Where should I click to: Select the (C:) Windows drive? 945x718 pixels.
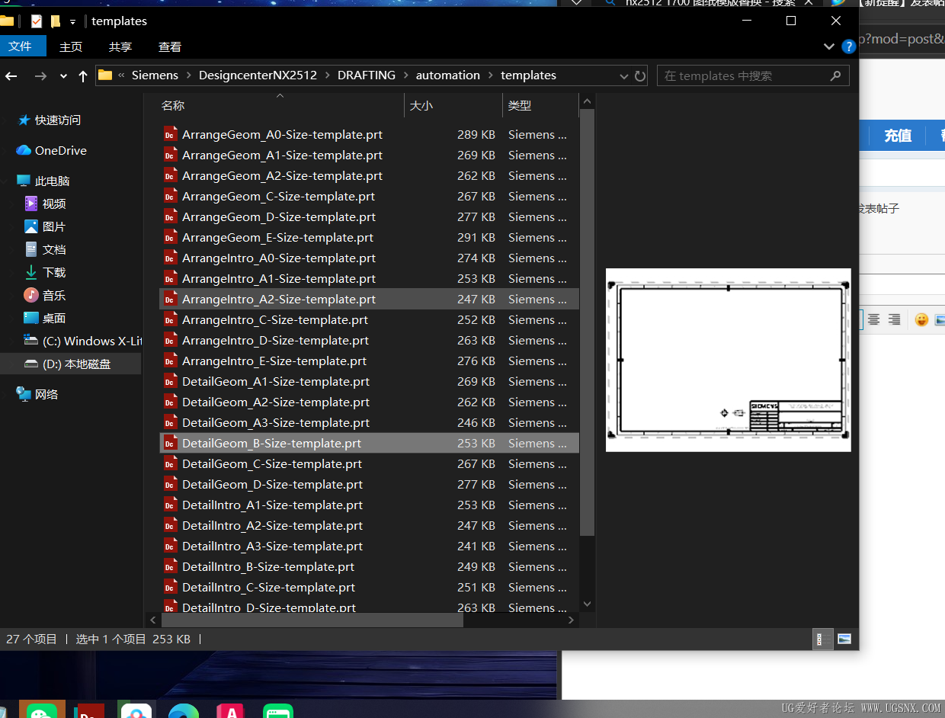pos(82,341)
